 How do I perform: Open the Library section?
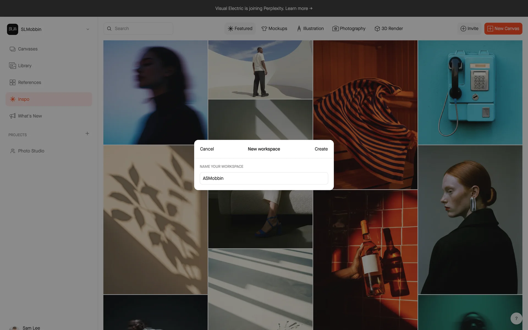pos(24,66)
